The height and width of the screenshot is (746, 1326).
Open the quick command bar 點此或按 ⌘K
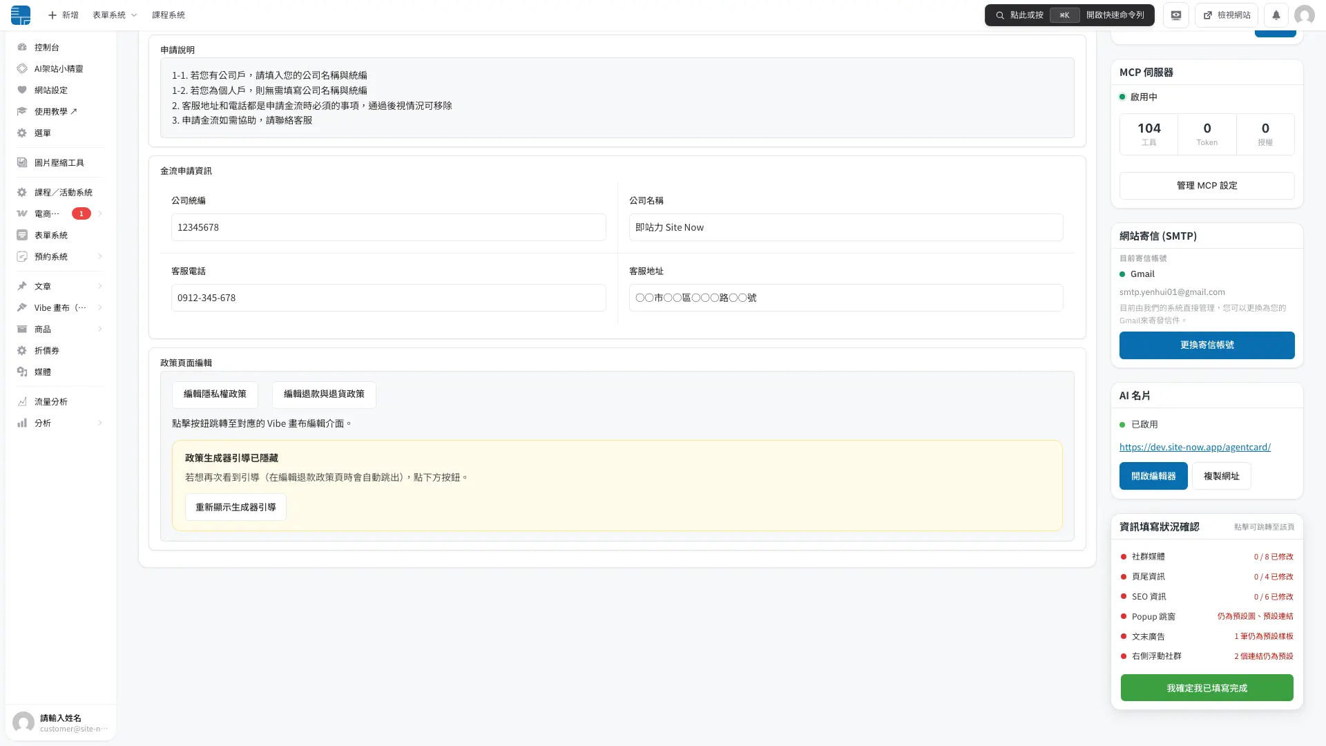coord(1069,15)
